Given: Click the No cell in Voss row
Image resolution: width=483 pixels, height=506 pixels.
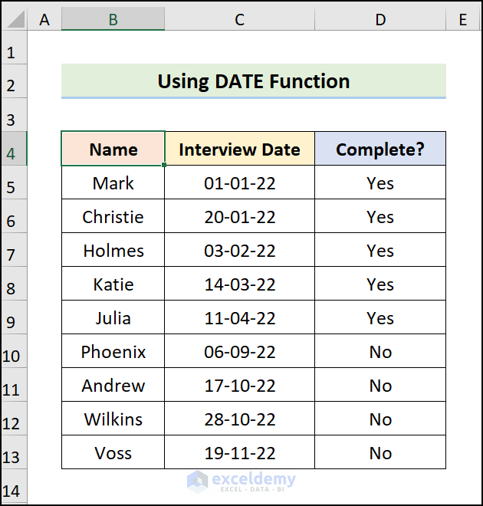Looking at the screenshot, I should pyautogui.click(x=380, y=453).
